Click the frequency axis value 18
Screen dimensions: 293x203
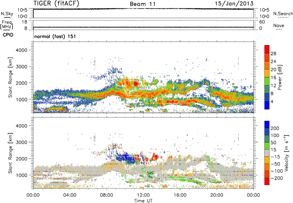coord(25,22)
